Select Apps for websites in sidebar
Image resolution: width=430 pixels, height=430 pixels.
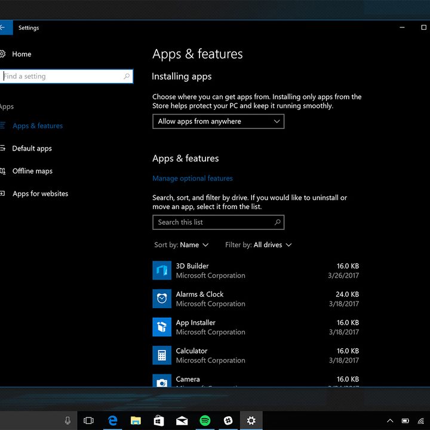pyautogui.click(x=41, y=193)
